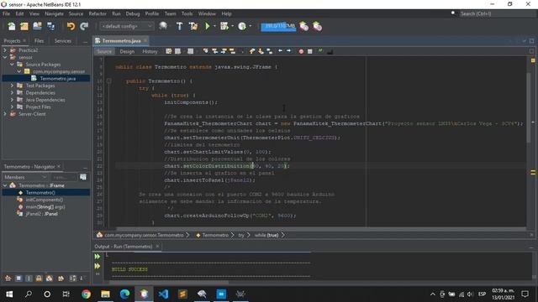This screenshot has width=538, height=302.
Task: Click the blue memory usage bar
Action: point(278,26)
